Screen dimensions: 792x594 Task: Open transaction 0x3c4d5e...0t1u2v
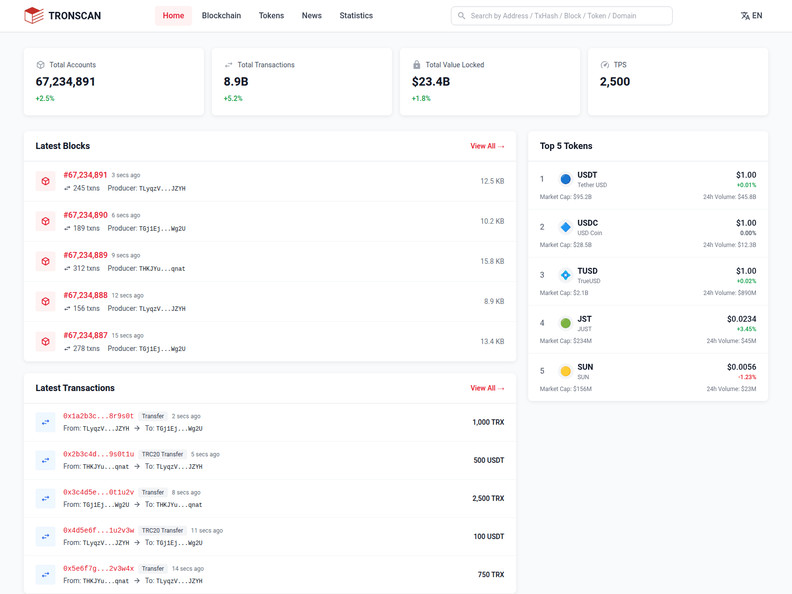(99, 493)
